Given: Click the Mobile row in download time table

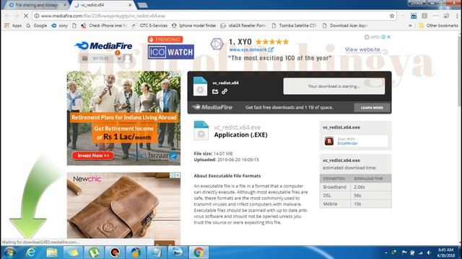Looking at the screenshot, I should point(356,204).
